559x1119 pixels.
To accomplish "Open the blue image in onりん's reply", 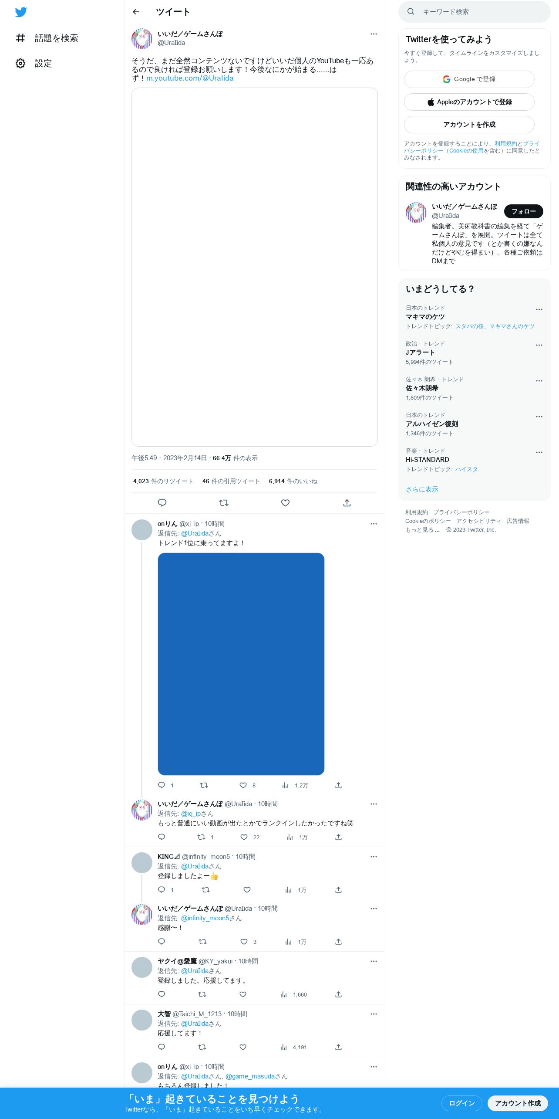I will click(241, 664).
